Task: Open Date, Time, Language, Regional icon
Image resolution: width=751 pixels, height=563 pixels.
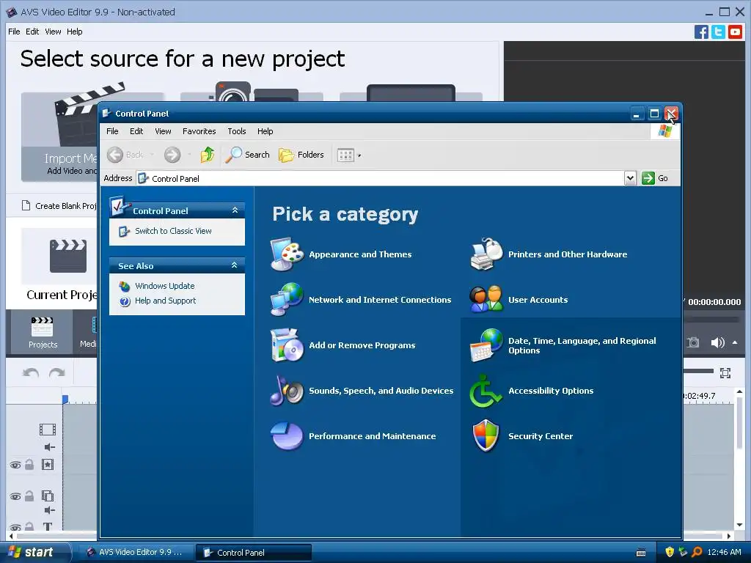Action: (486, 345)
